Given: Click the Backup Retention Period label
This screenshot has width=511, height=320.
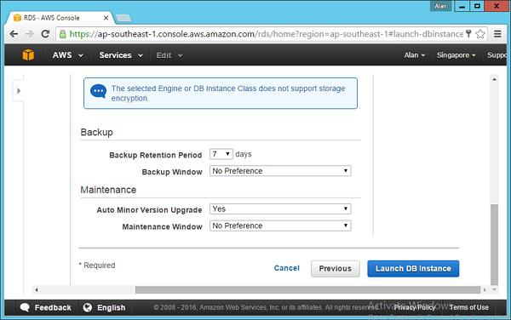Looking at the screenshot, I should (x=156, y=155).
